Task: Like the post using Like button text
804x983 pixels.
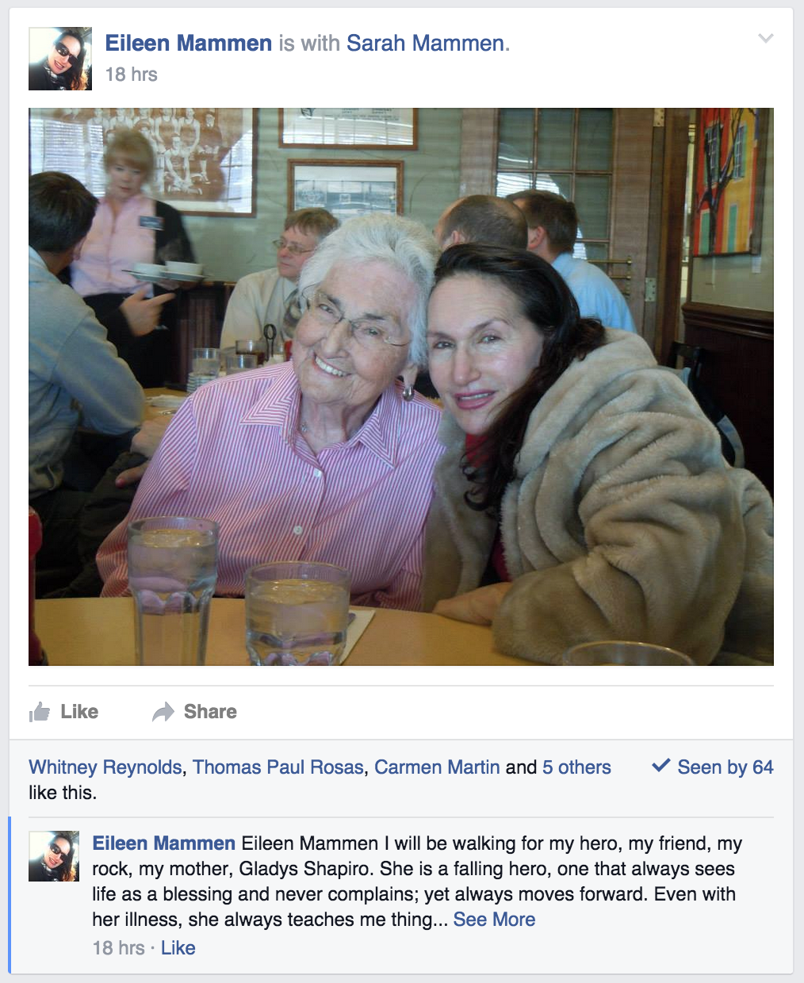Action: pyautogui.click(x=79, y=712)
